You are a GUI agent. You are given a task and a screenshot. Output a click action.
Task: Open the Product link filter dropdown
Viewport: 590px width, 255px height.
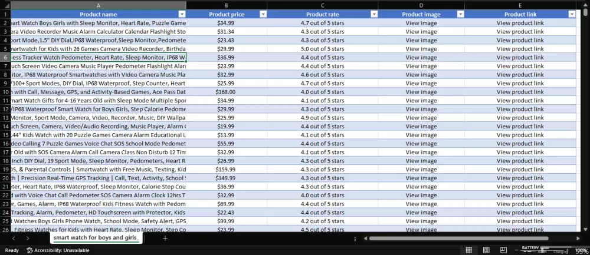[572, 14]
